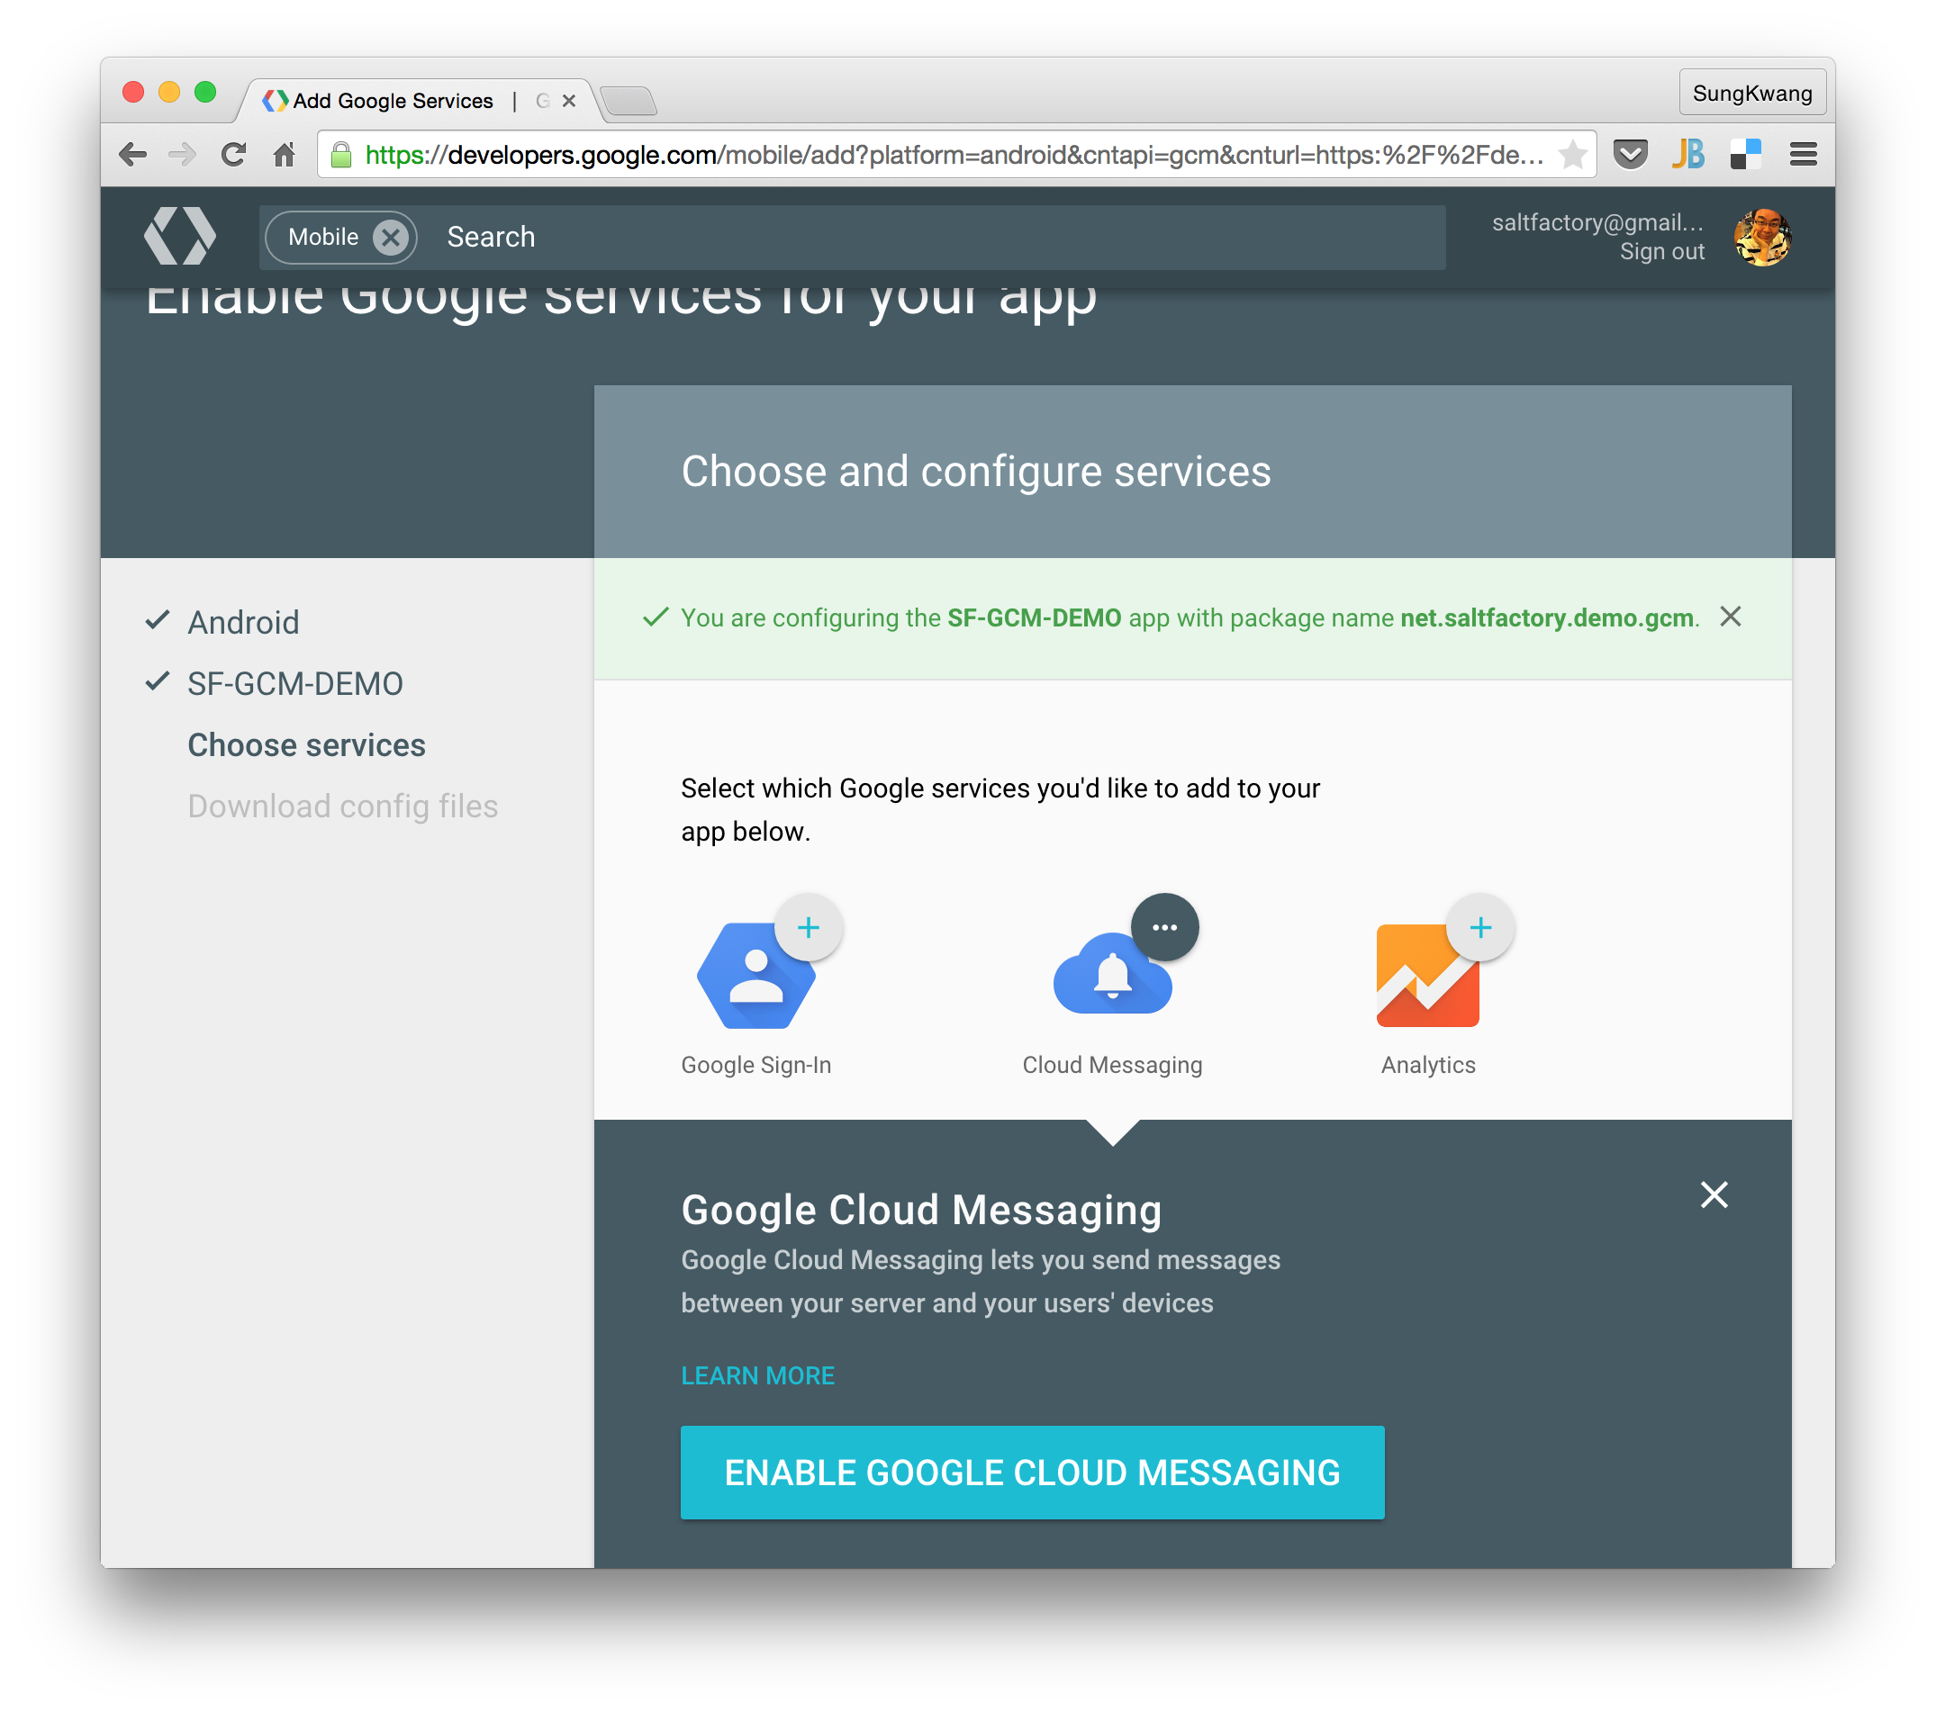Open the browser home icon
1936x1712 pixels.
click(x=285, y=153)
